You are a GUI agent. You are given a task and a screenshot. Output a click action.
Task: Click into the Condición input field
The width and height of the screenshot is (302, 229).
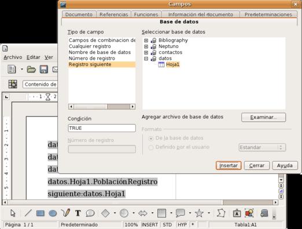click(102, 128)
